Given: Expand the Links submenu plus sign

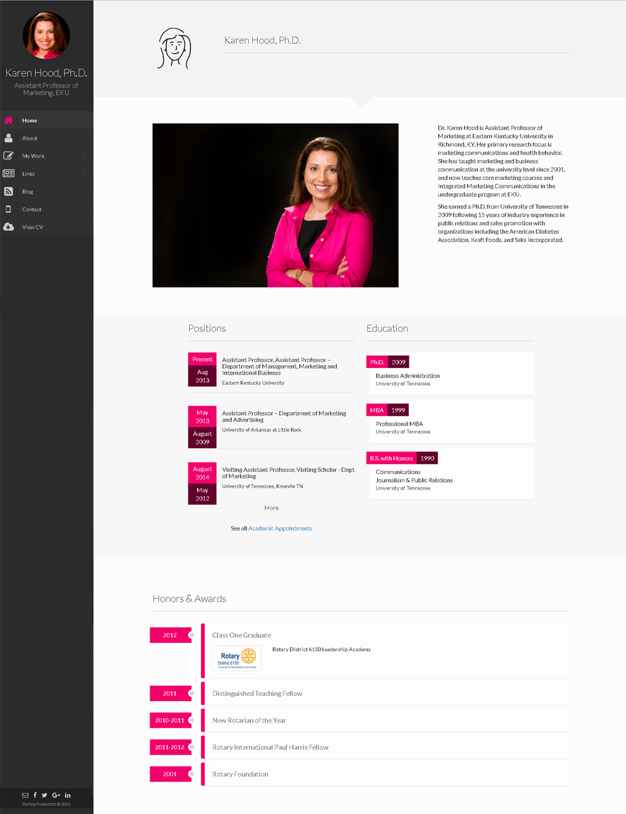Looking at the screenshot, I should point(84,174).
